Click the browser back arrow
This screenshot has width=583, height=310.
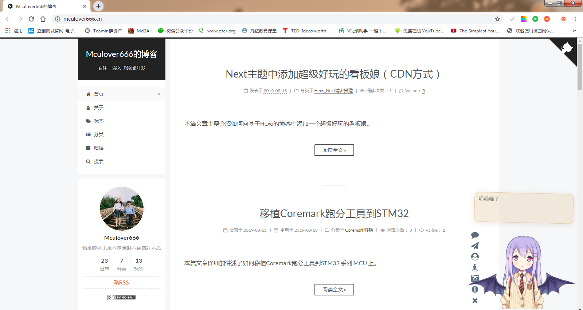click(8, 19)
